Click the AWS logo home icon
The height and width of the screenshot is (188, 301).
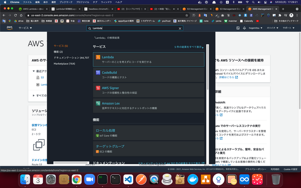point(10,28)
